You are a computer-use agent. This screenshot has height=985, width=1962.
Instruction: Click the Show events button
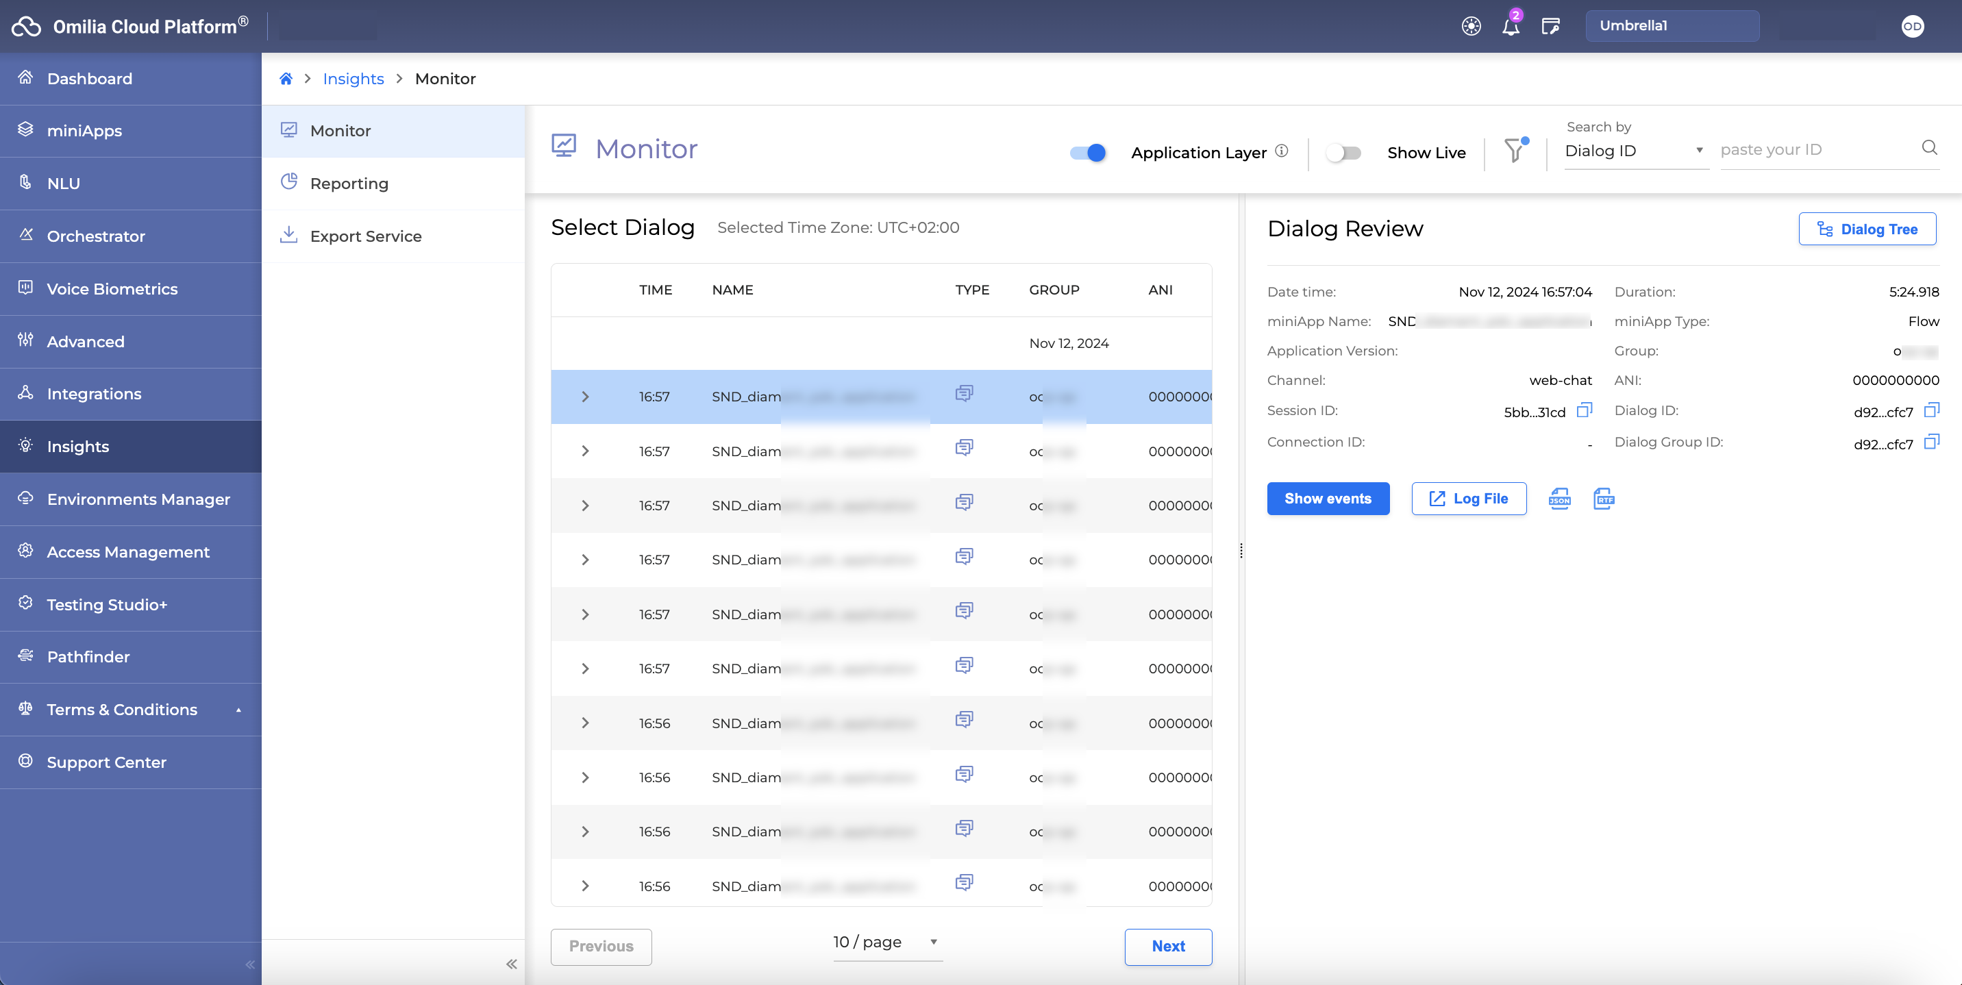(1328, 499)
